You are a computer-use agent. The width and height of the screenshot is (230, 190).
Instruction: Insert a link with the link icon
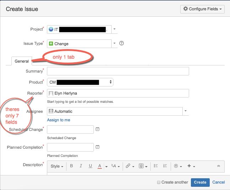[128, 166]
